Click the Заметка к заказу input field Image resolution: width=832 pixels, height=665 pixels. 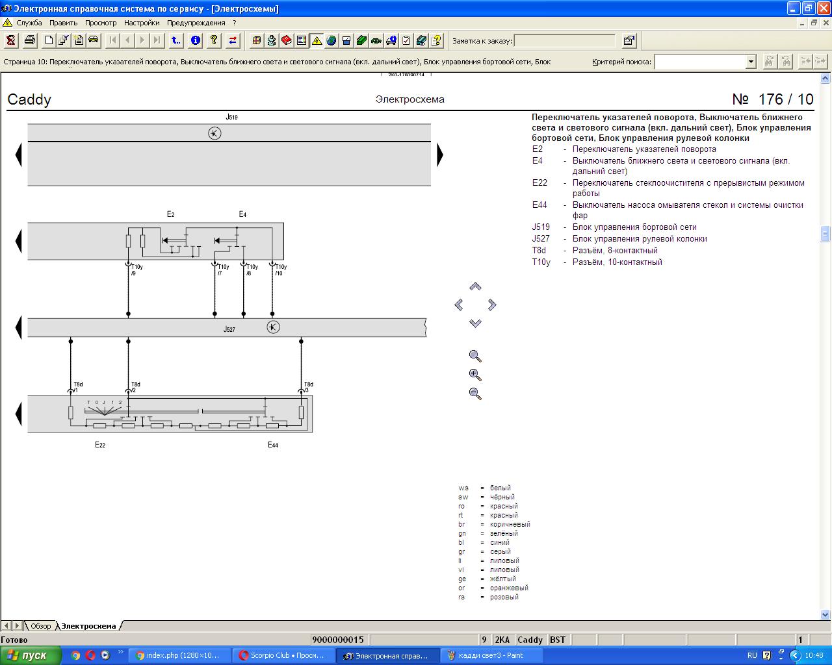(x=565, y=41)
